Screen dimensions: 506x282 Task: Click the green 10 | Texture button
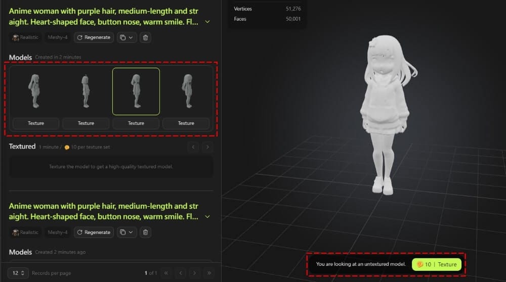(437, 264)
